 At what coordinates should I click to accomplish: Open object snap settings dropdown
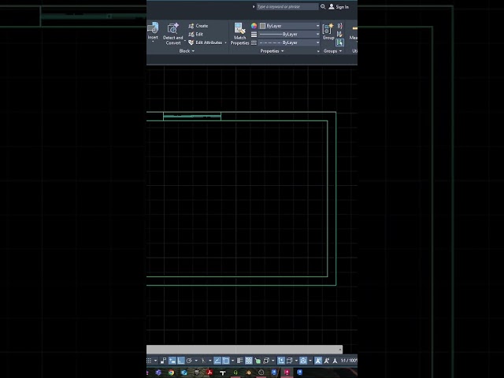[x=233, y=361]
